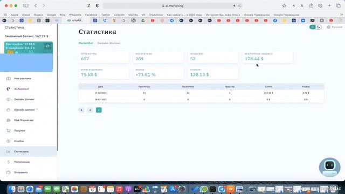
Task: Select the highlighted pagination page 3
Action: 99,110
